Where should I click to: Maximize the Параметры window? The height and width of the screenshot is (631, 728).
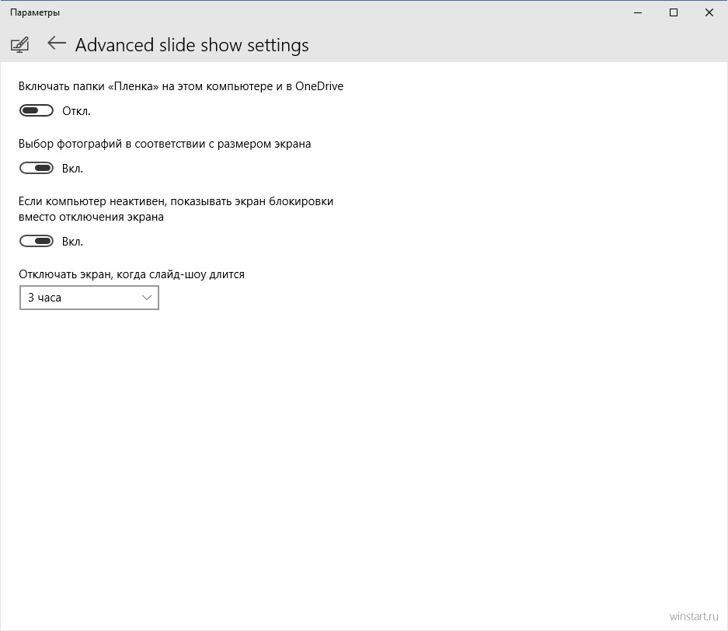point(674,12)
